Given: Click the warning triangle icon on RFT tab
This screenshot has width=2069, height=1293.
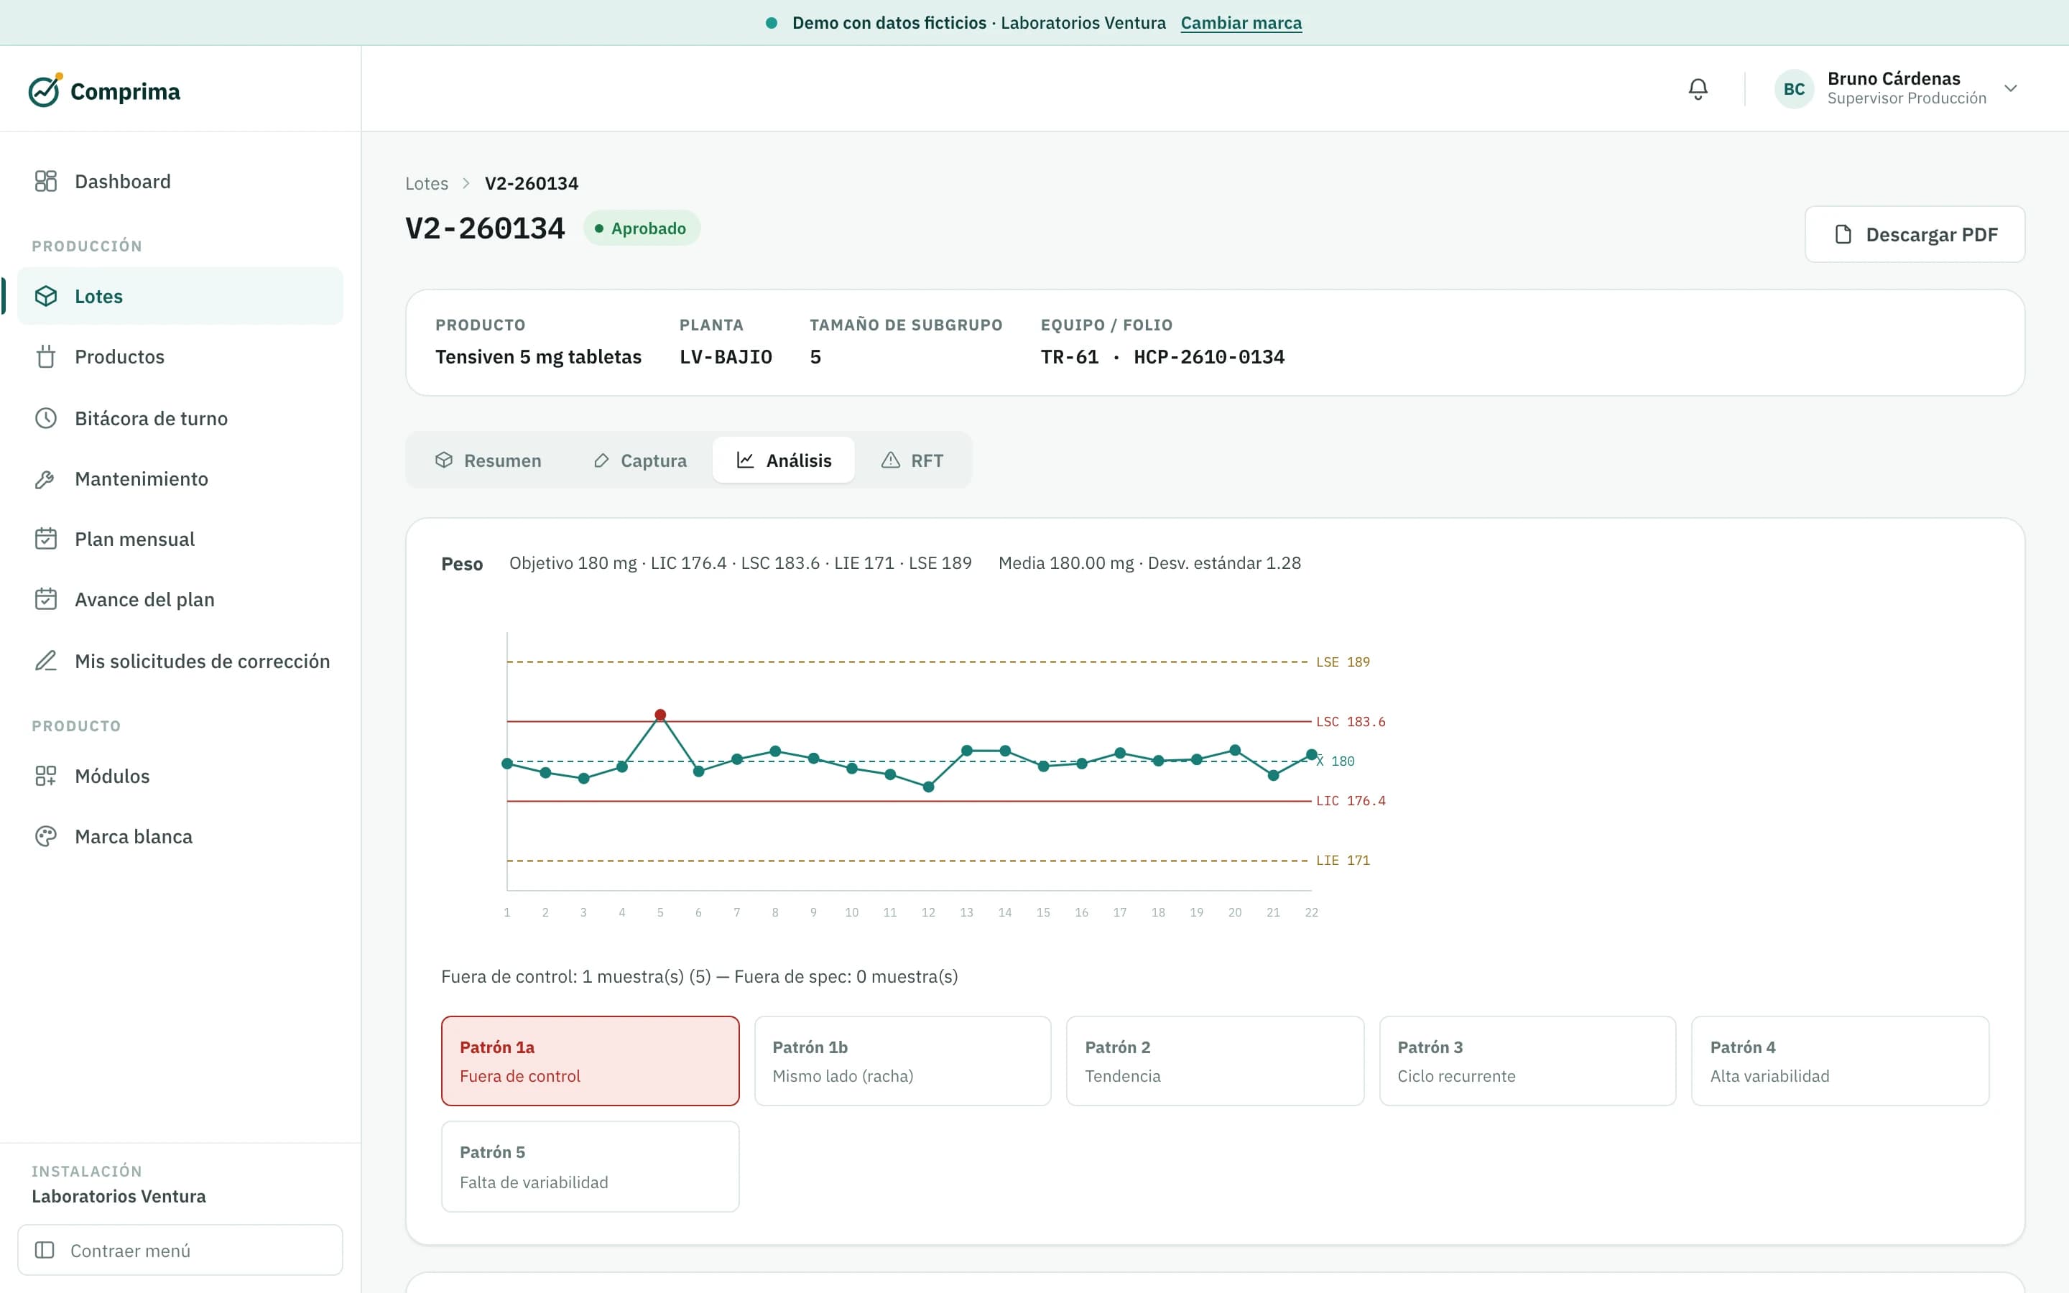Looking at the screenshot, I should click(x=891, y=460).
